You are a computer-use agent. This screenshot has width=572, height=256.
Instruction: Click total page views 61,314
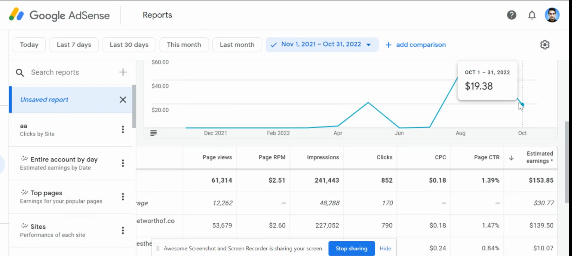222,180
